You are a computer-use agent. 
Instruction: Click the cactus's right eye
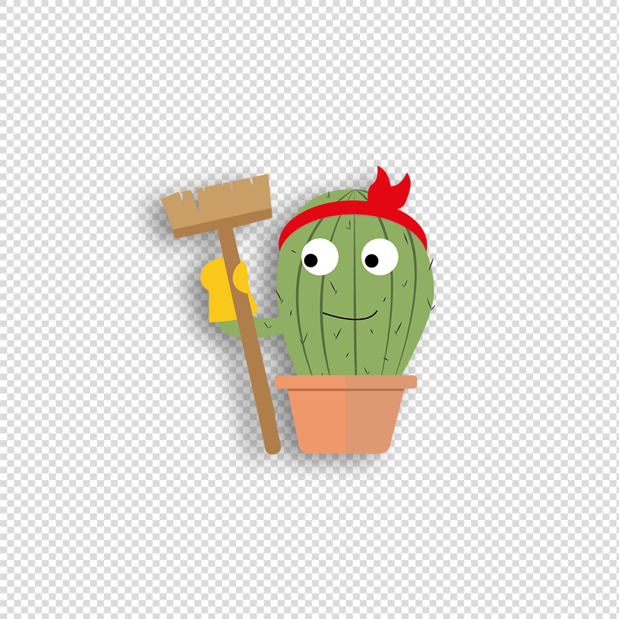pyautogui.click(x=380, y=254)
